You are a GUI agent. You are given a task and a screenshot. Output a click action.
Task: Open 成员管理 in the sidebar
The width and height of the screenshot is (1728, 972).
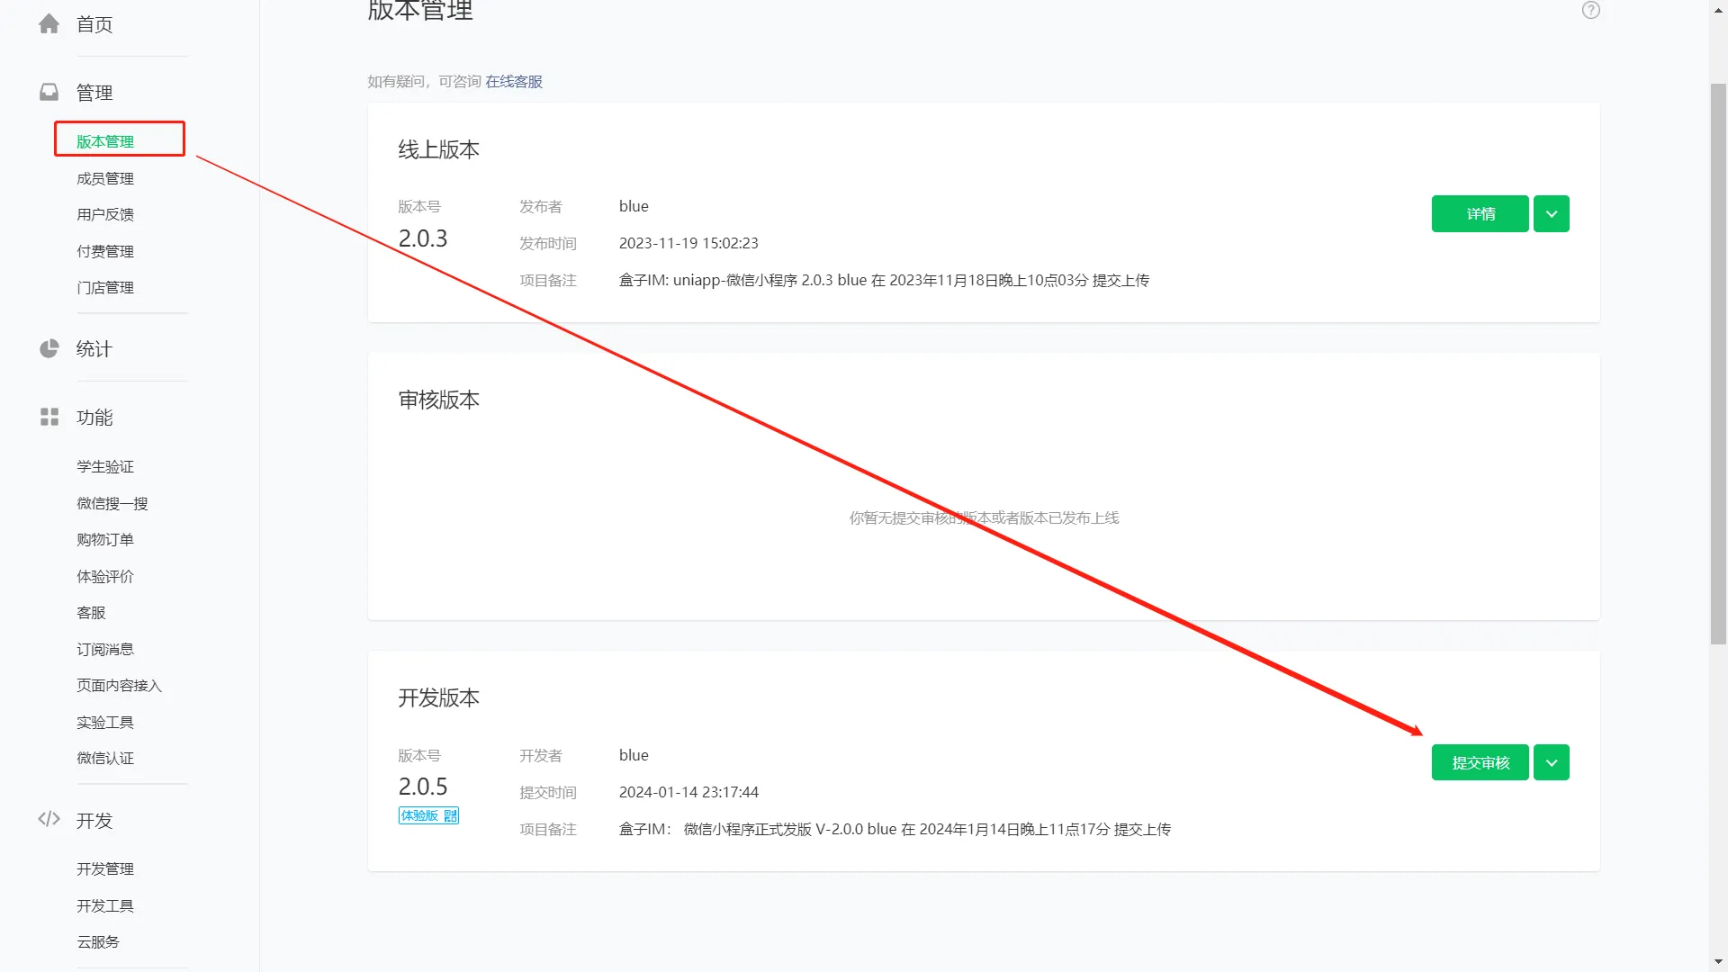click(x=105, y=178)
